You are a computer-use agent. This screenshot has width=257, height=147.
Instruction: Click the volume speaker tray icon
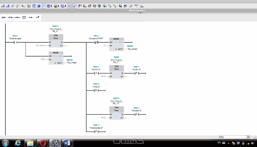253,143
